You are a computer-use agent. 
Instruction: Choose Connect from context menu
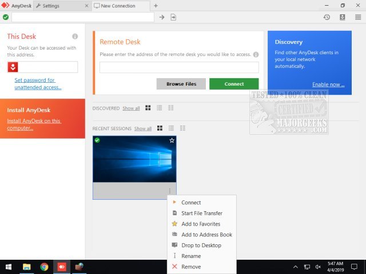(202, 203)
